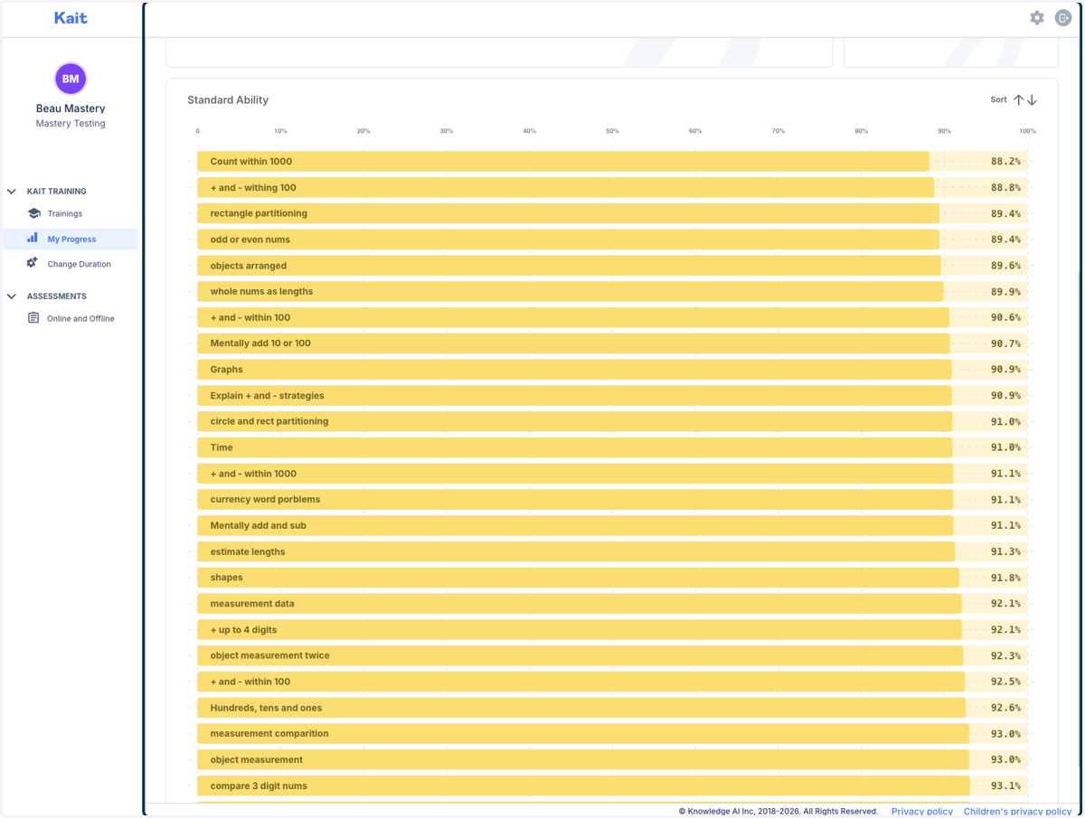Click the + and - within 1000 bar
Viewport: 1085px width, 818px height.
point(576,474)
